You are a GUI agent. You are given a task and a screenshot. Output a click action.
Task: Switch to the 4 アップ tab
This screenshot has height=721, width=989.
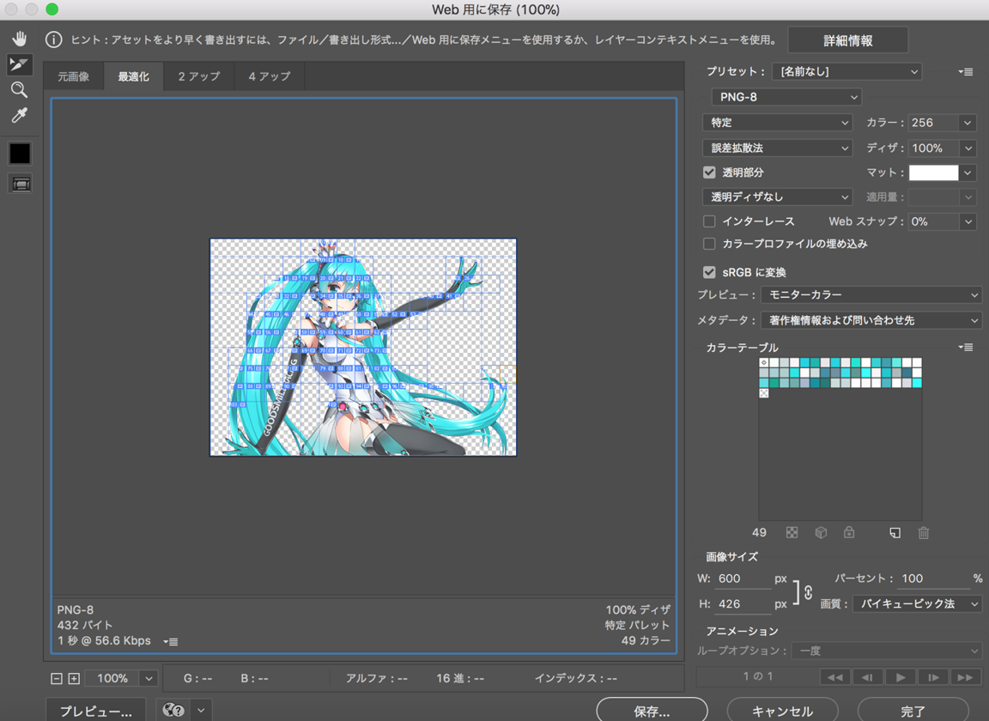point(270,76)
